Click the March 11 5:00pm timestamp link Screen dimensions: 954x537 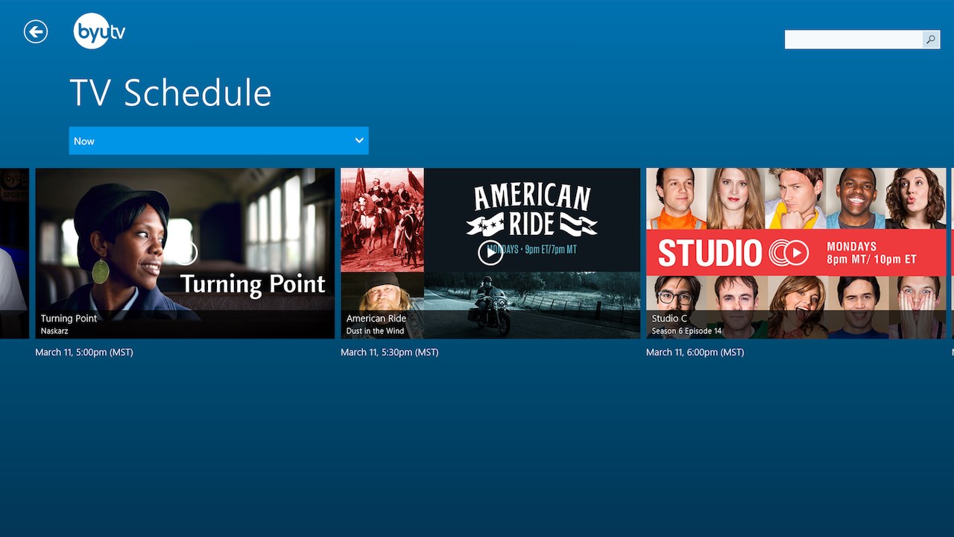click(x=84, y=352)
